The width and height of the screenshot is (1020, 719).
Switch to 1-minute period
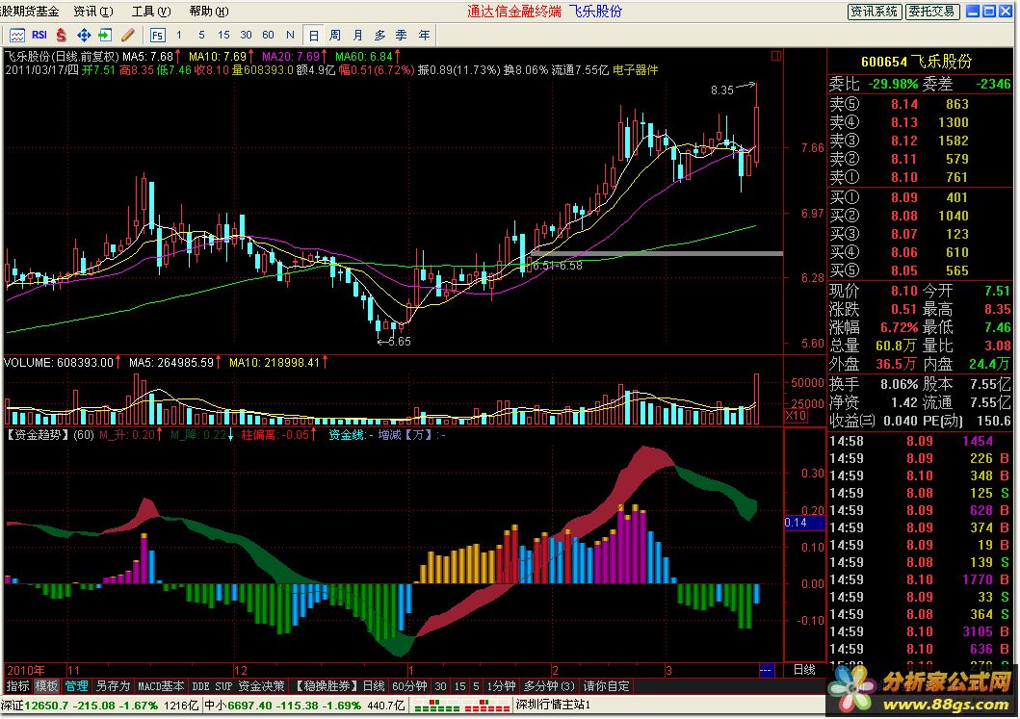(179, 35)
